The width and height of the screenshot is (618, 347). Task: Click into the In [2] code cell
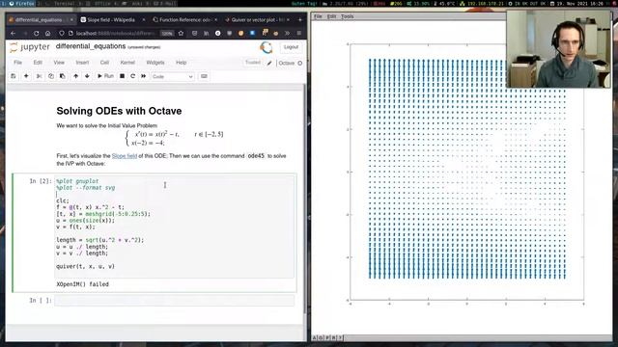coord(174,227)
